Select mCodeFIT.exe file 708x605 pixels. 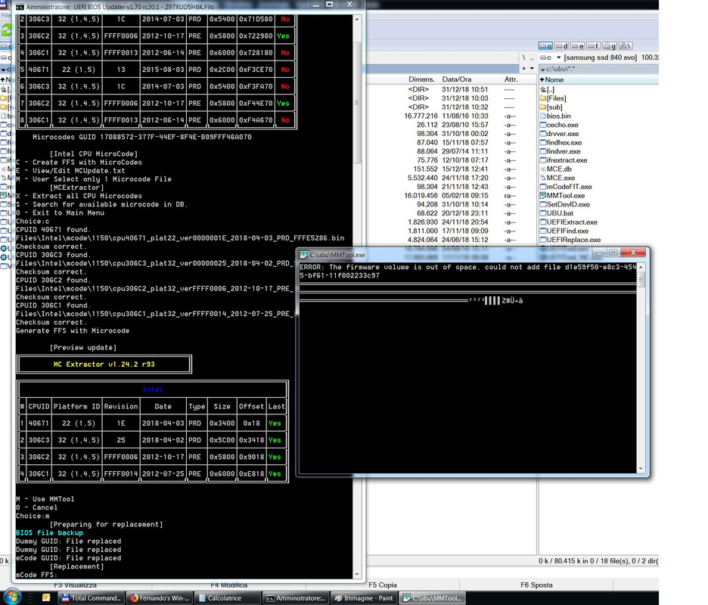pos(566,187)
